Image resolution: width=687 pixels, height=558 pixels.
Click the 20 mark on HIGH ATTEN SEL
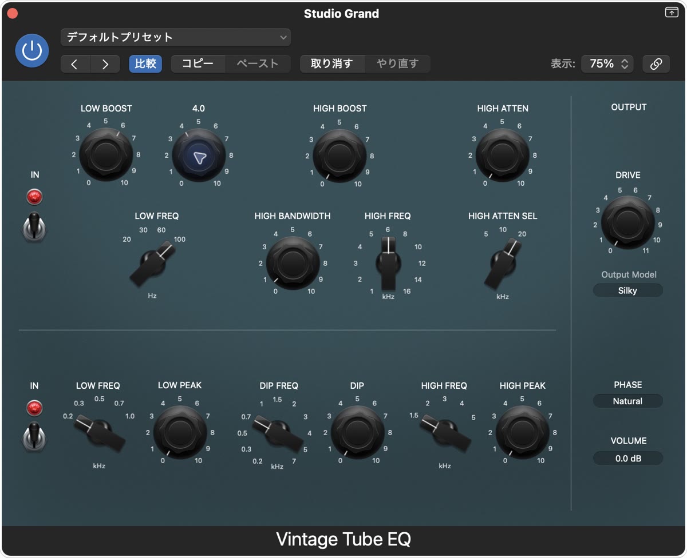[x=522, y=234]
